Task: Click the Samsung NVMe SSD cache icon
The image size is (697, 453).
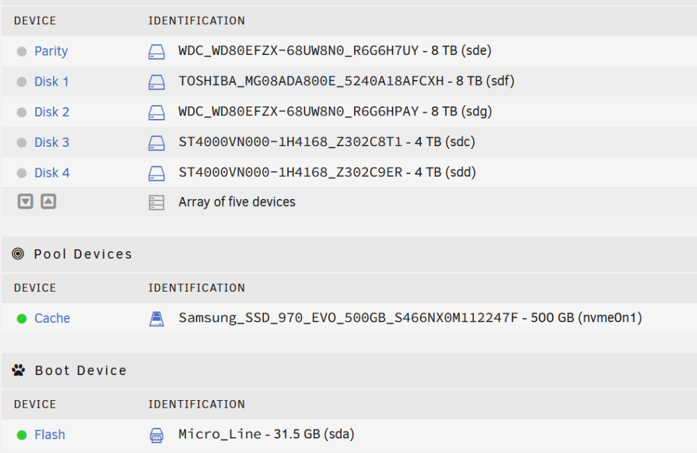Action: click(x=156, y=319)
